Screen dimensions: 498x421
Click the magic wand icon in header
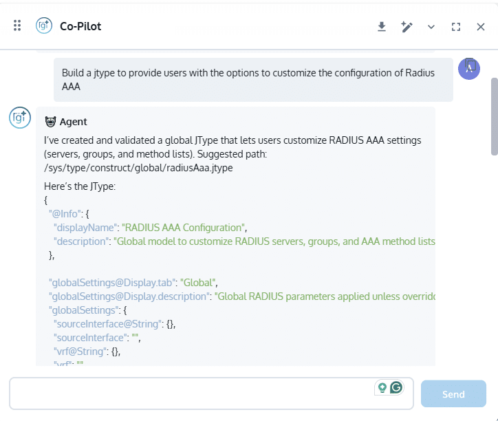coord(407,27)
